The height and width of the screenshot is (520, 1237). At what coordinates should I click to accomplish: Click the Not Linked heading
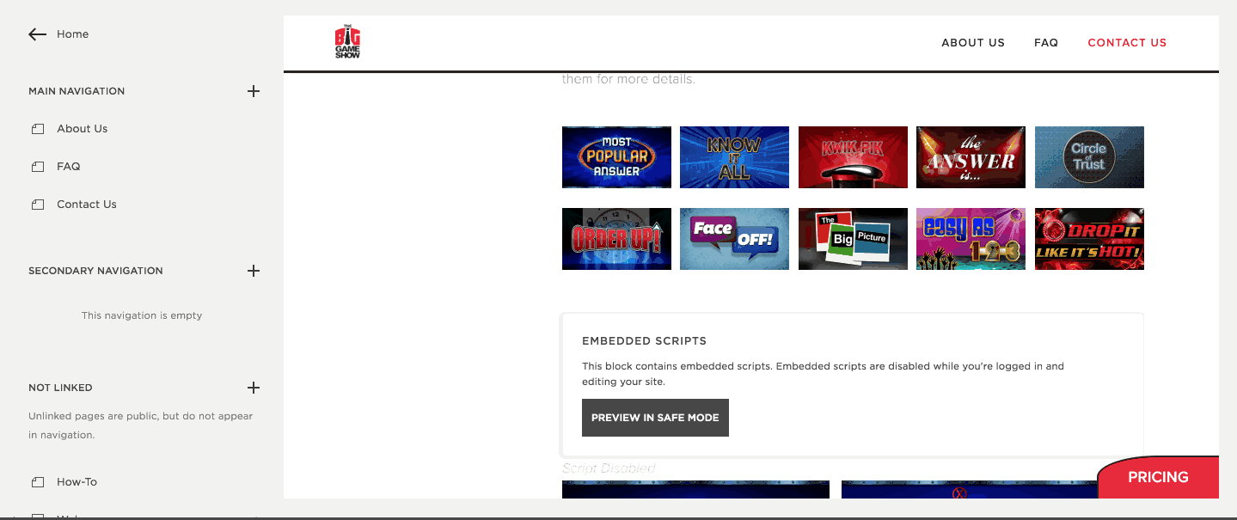pyautogui.click(x=60, y=388)
